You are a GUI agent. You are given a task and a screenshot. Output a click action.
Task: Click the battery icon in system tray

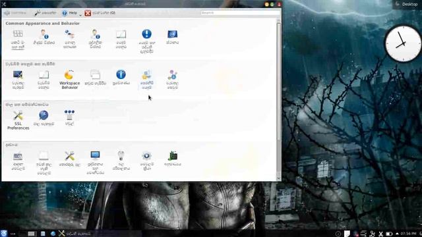(389, 234)
